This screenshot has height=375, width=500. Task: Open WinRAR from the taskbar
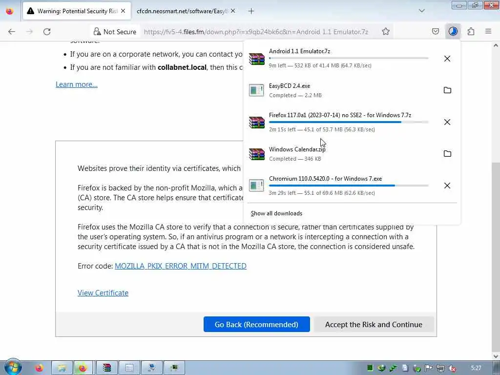[107, 368]
